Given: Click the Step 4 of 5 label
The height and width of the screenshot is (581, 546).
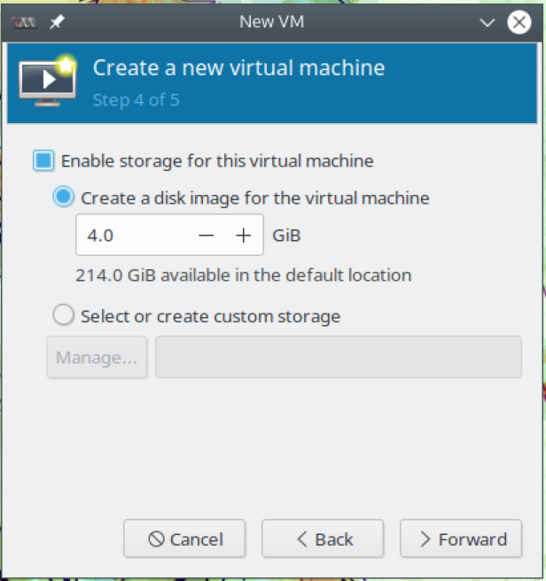Looking at the screenshot, I should click(136, 100).
